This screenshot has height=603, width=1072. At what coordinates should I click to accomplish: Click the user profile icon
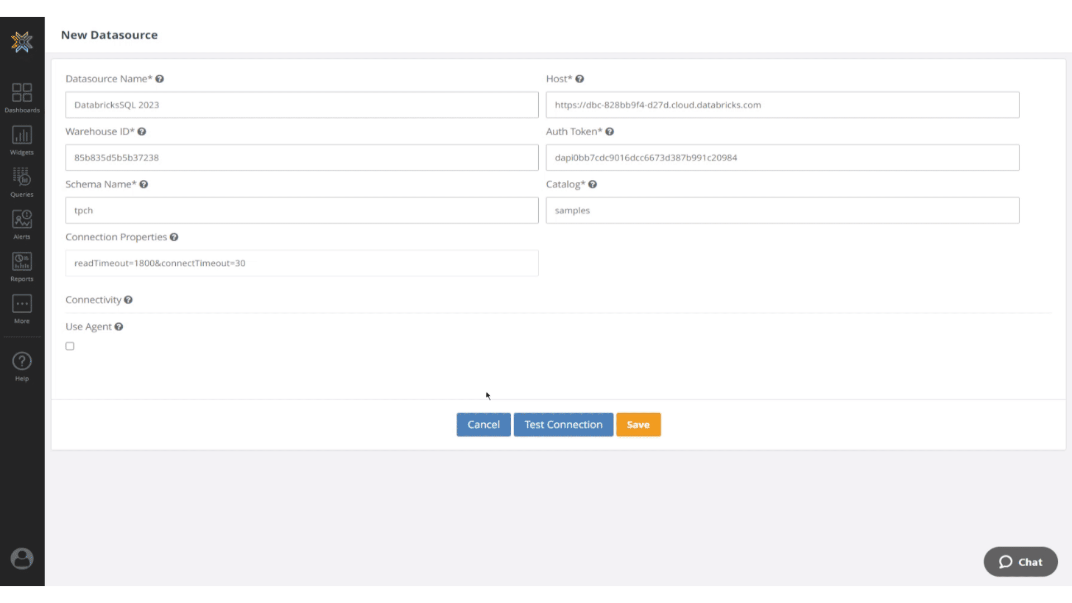tap(22, 559)
